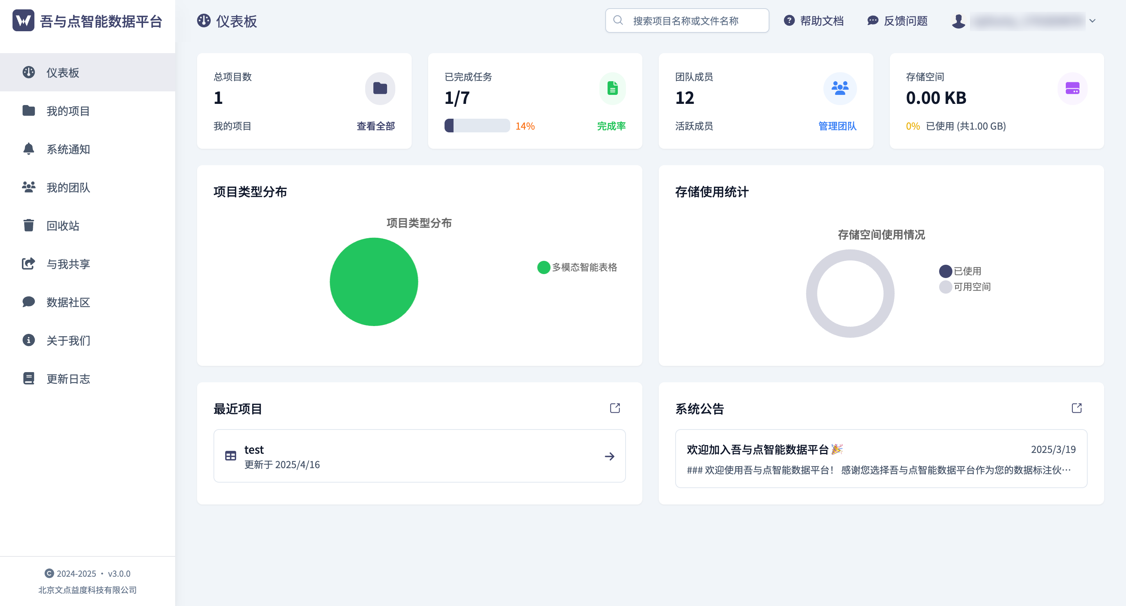Expand the user account dropdown chevron
1126x606 pixels.
click(x=1092, y=21)
